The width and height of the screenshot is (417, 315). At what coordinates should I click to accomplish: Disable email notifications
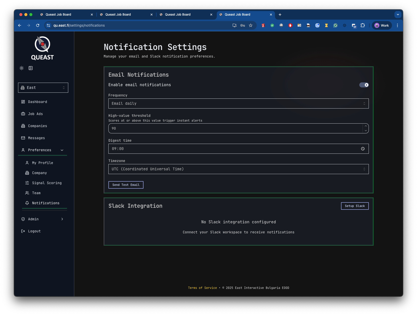click(364, 85)
